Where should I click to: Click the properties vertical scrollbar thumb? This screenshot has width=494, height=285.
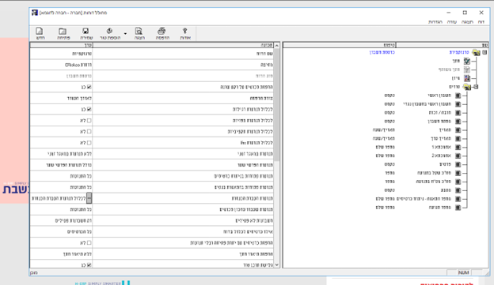[276, 105]
